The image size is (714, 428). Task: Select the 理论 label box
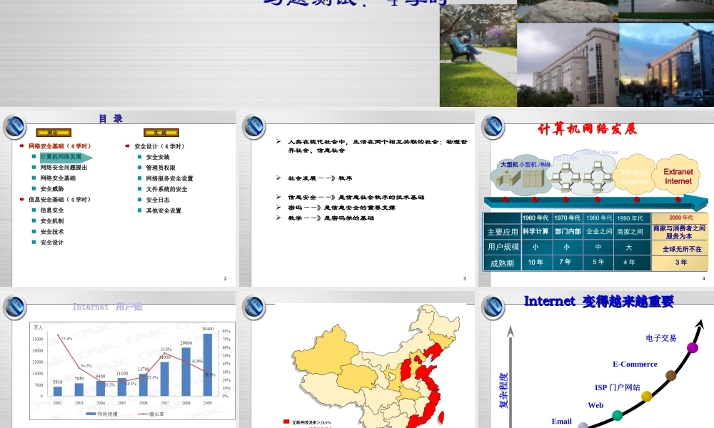click(53, 133)
